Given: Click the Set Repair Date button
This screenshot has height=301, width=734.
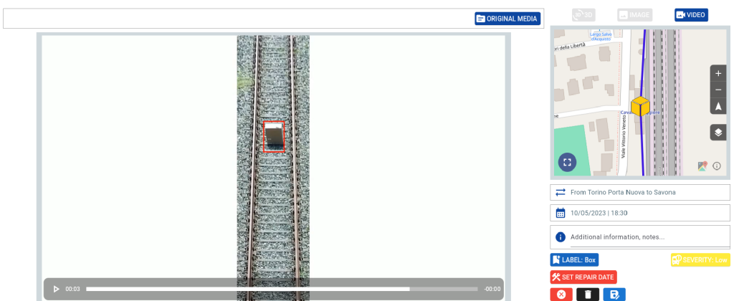Looking at the screenshot, I should click(x=583, y=277).
